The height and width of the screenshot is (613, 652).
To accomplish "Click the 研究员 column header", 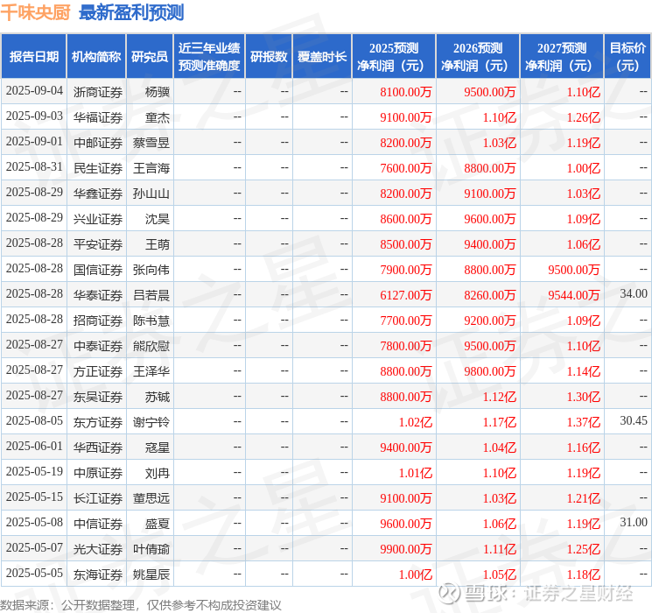I will coord(150,57).
